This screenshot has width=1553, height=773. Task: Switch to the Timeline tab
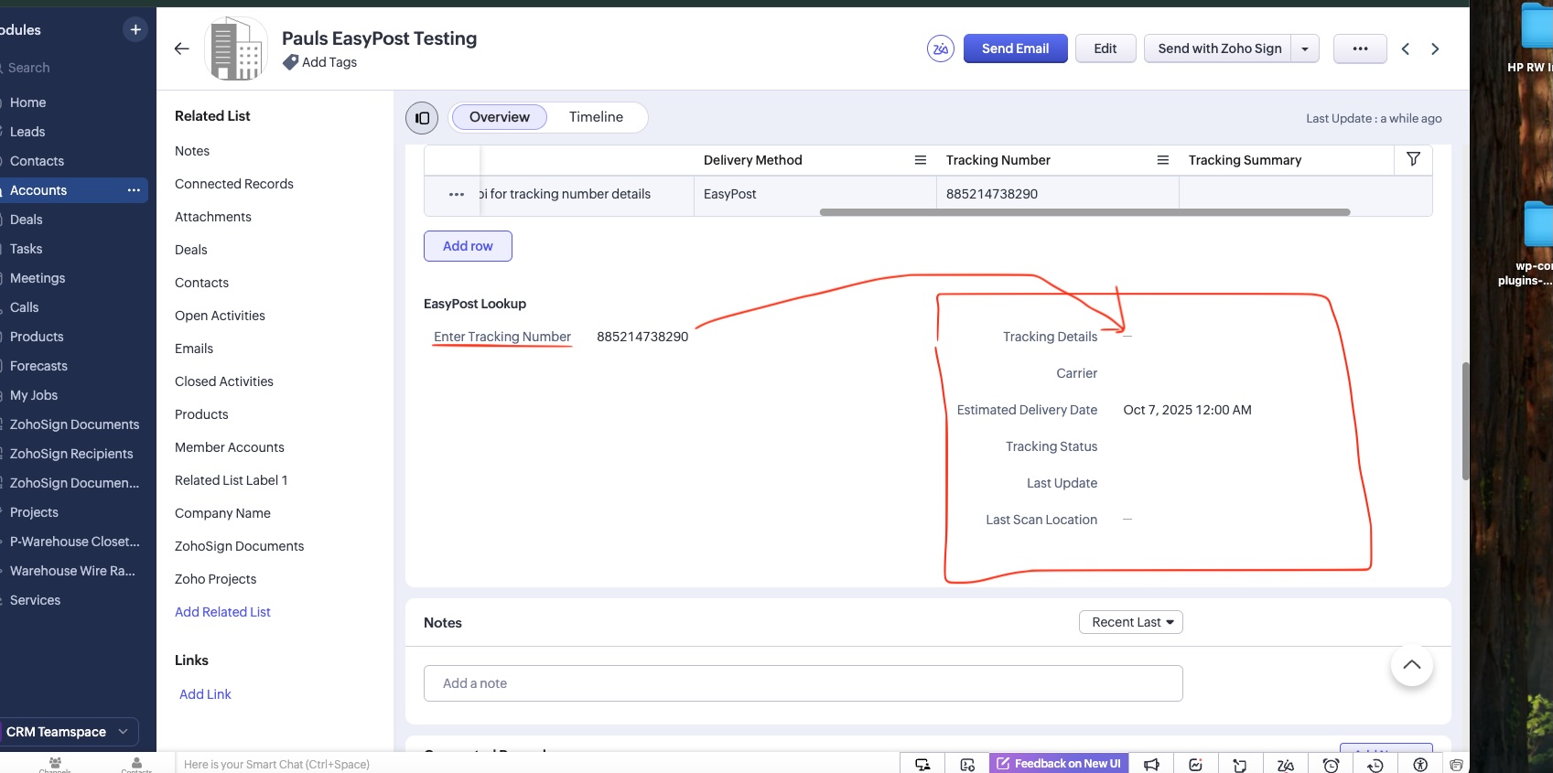pyautogui.click(x=596, y=117)
